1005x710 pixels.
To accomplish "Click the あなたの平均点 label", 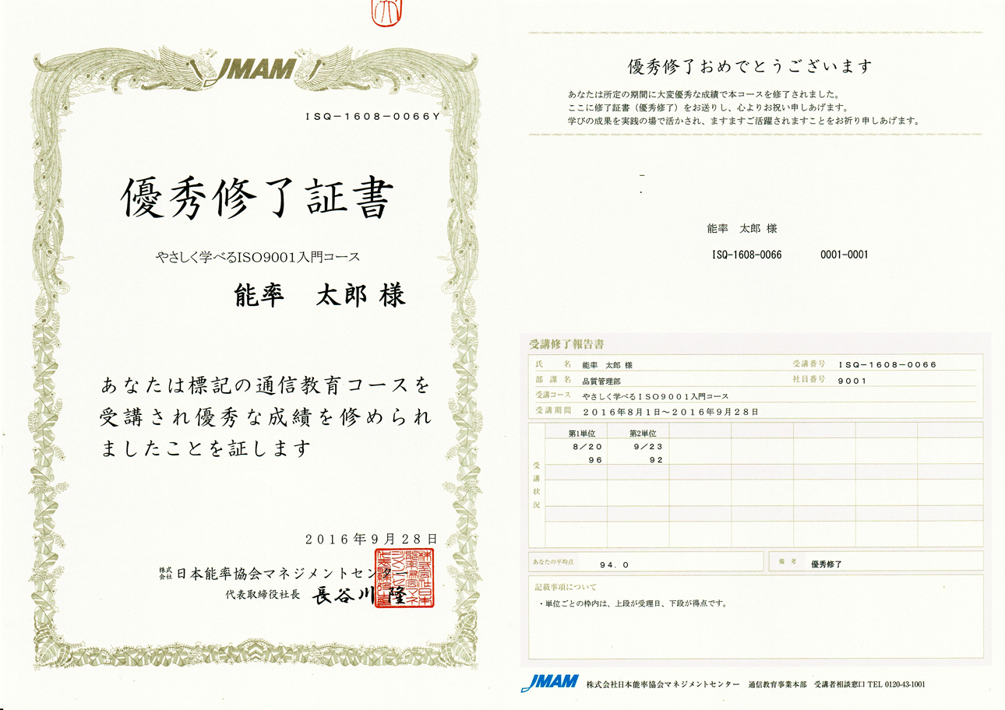I will tap(553, 561).
